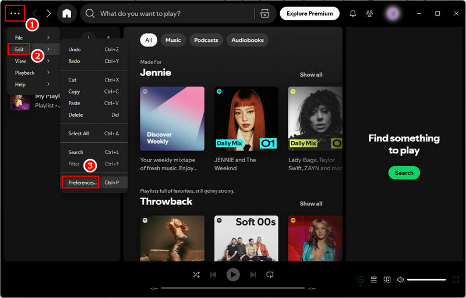
Task: Open the three-dot main menu
Action: pos(15,13)
